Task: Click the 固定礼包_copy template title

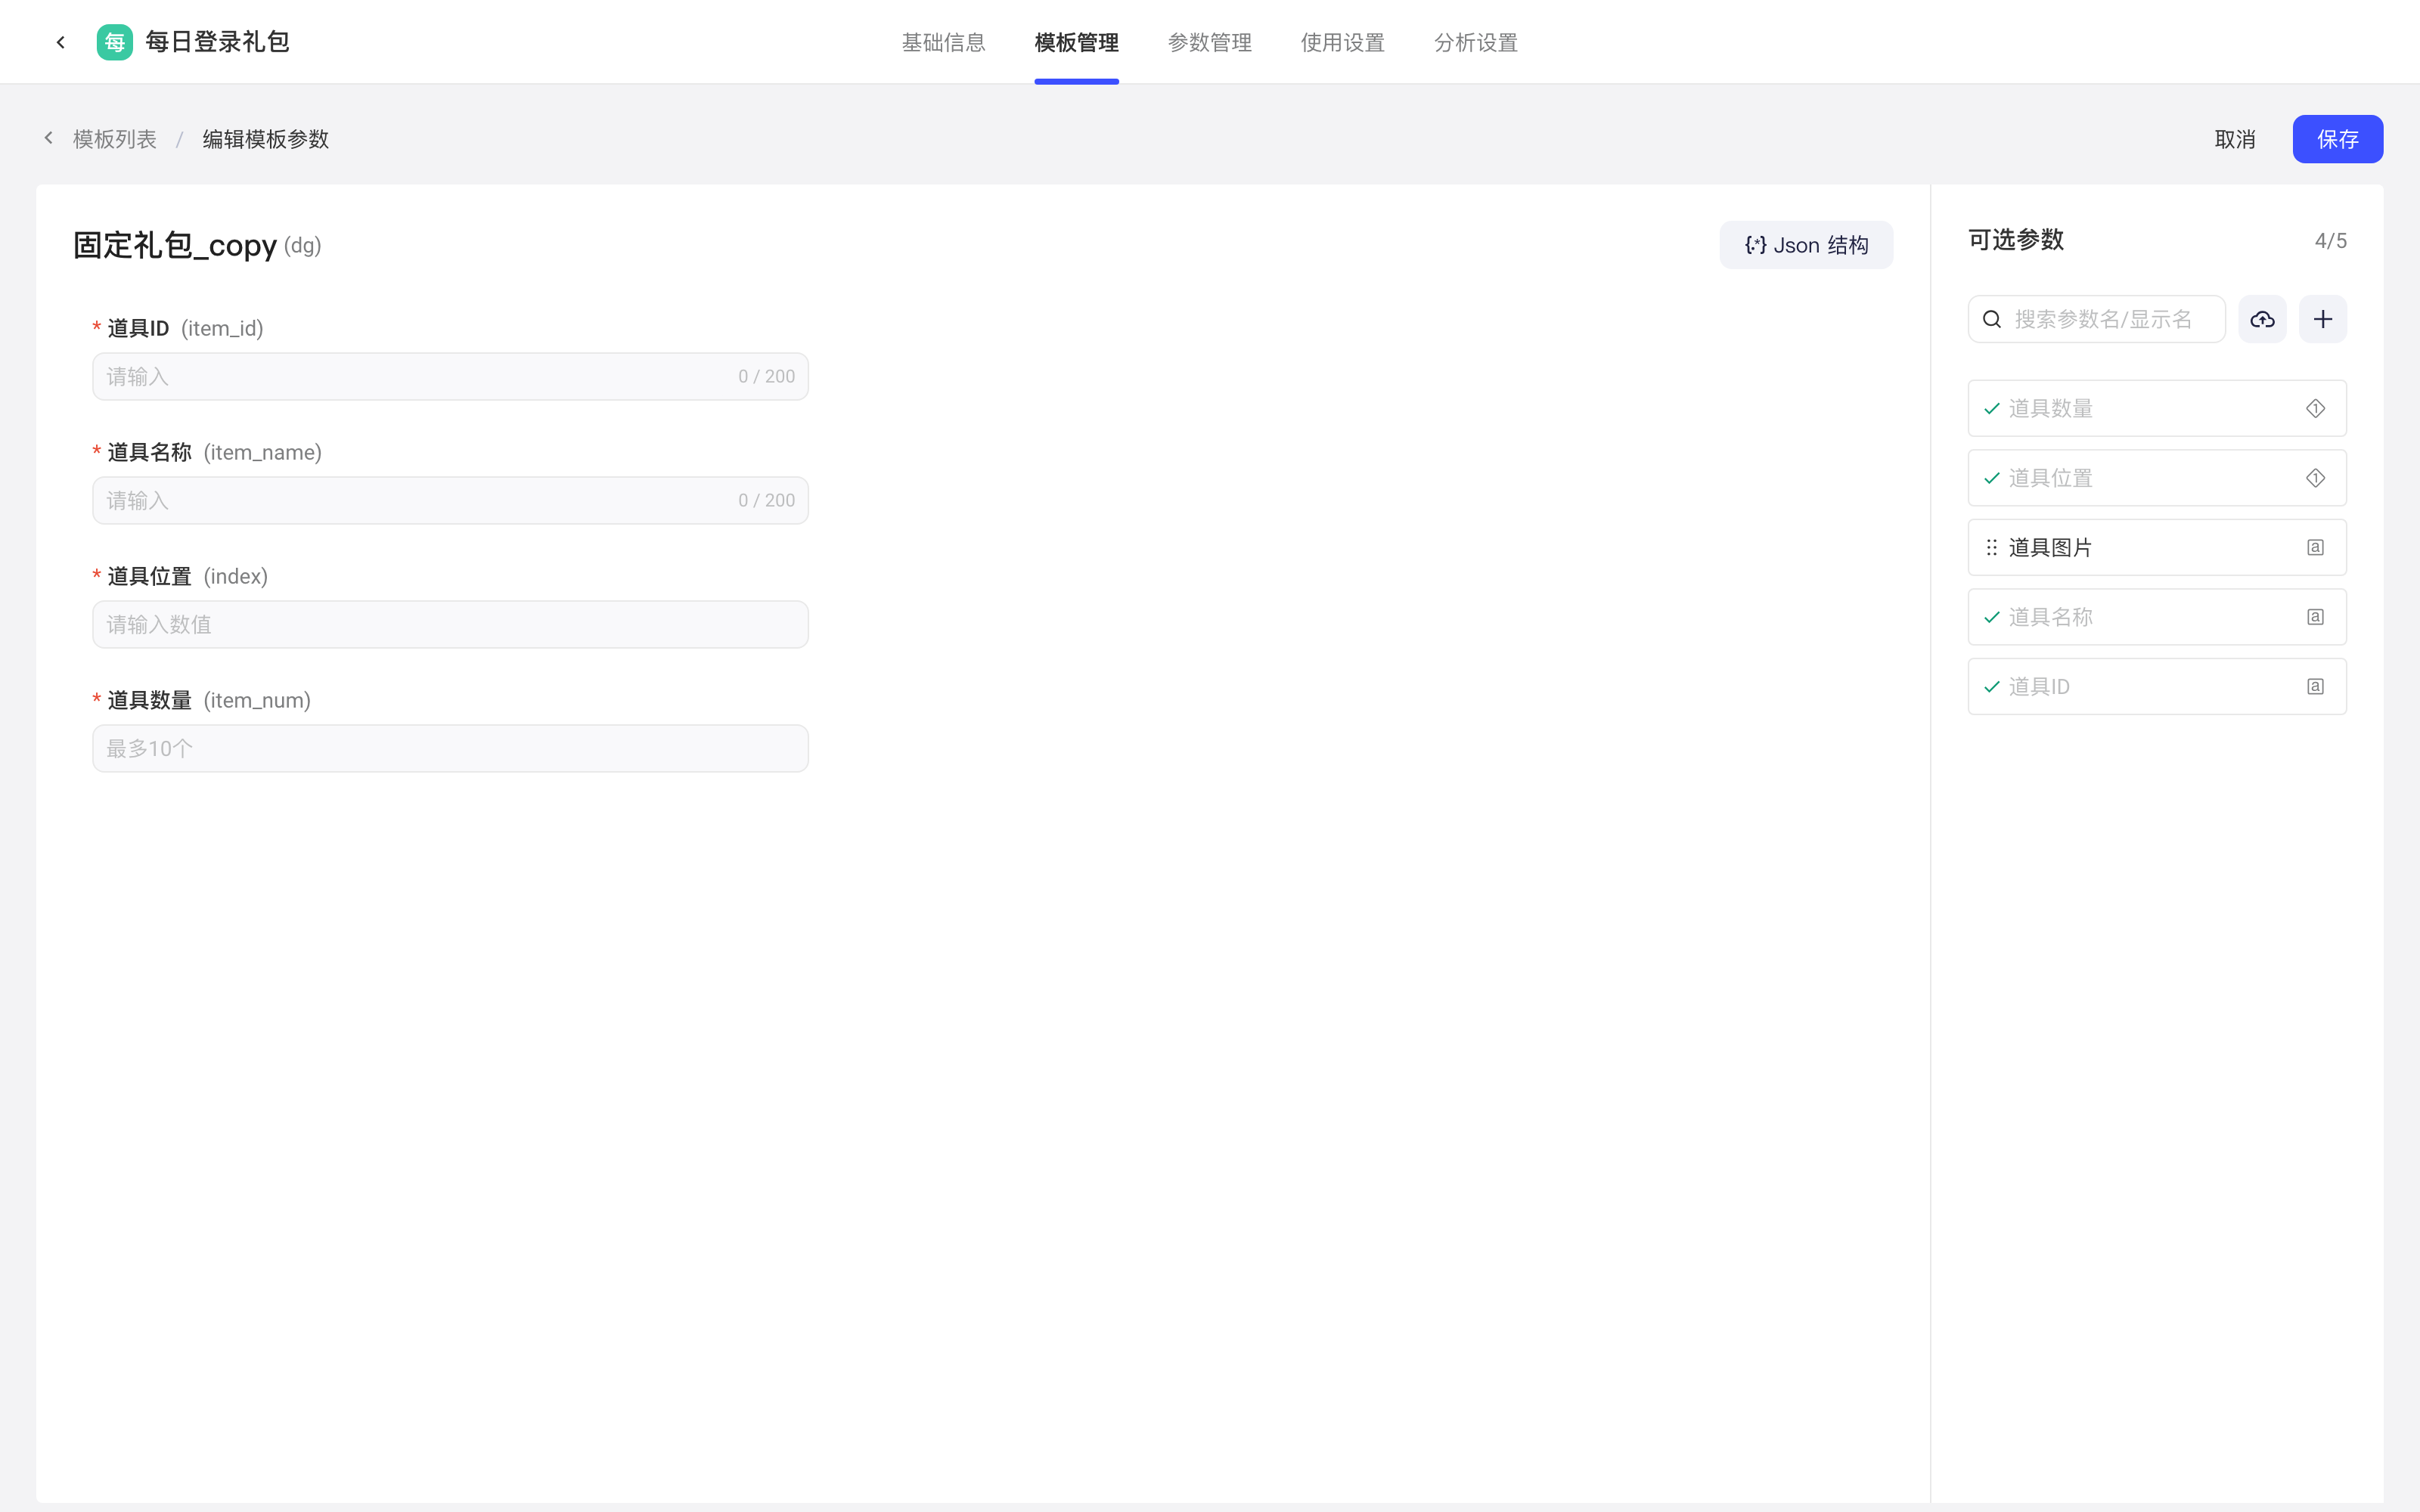Action: point(175,245)
